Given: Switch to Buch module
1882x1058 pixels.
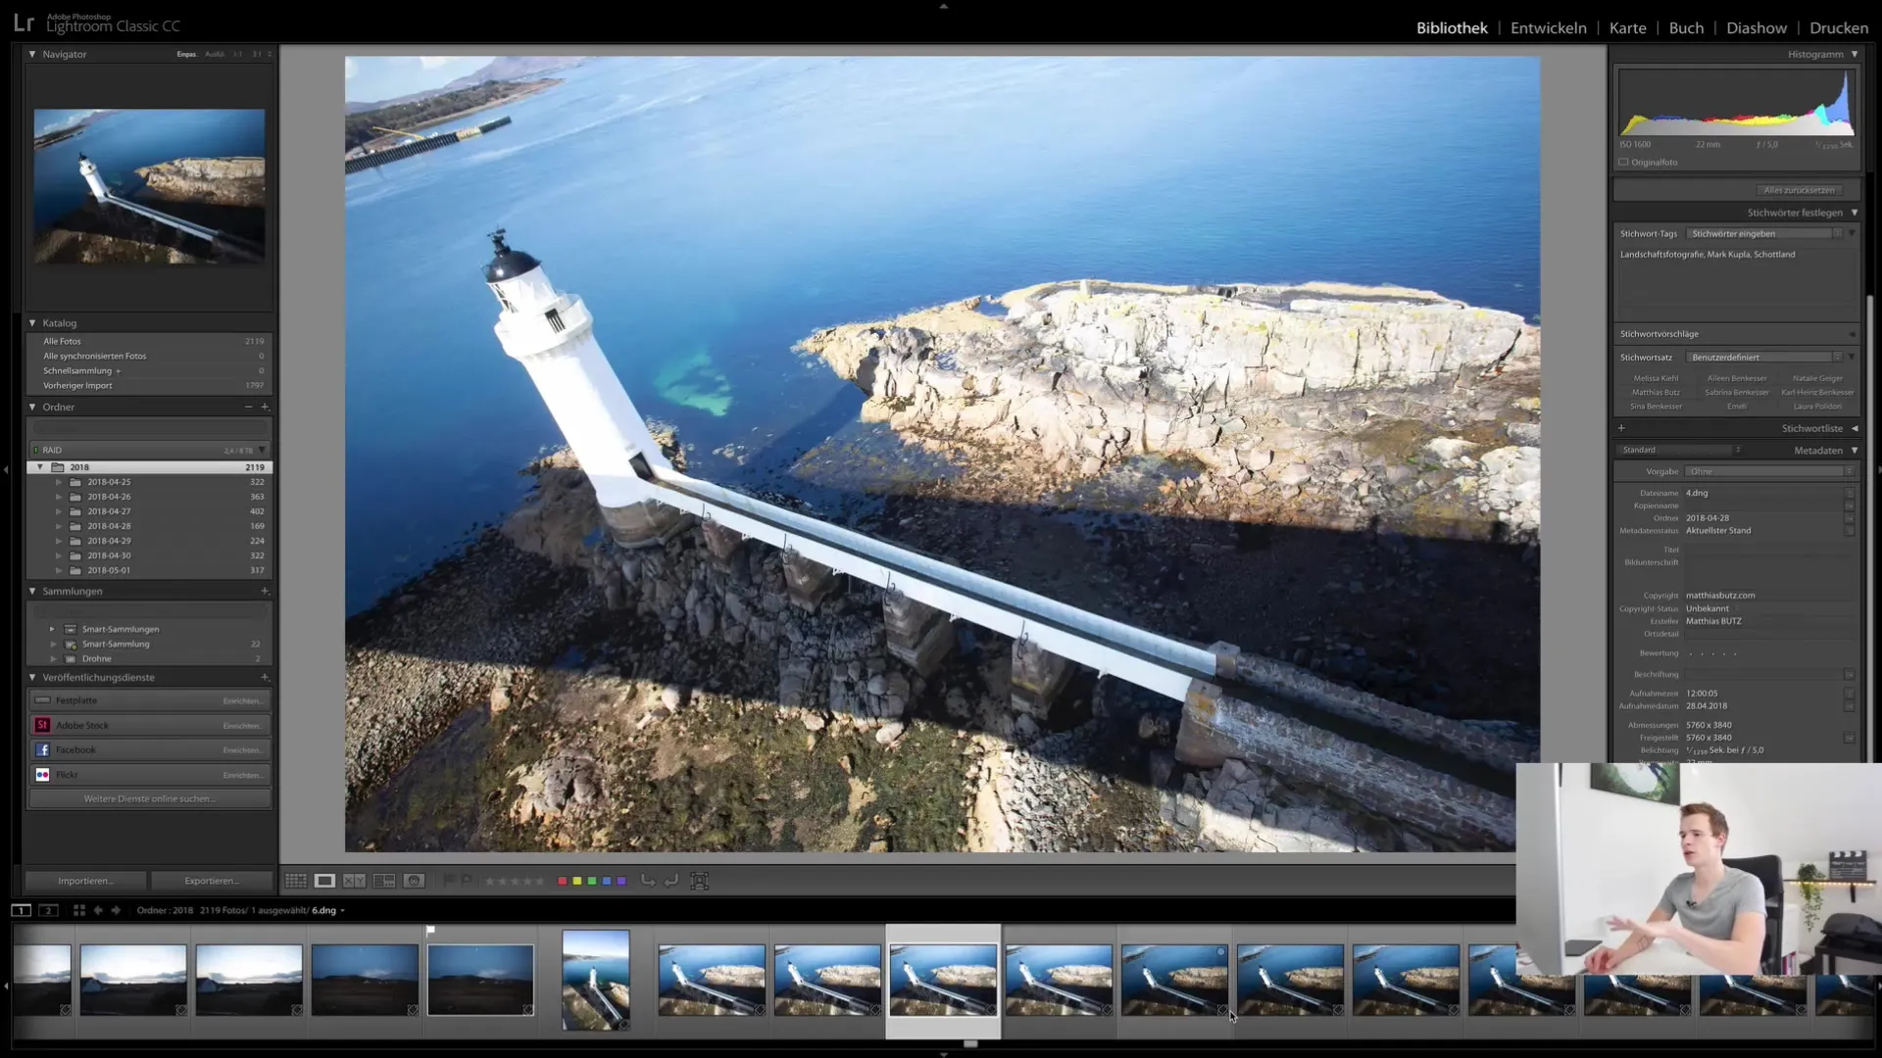Looking at the screenshot, I should [x=1686, y=27].
